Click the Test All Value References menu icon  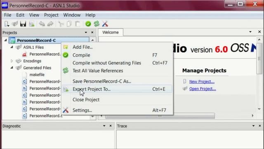66,71
